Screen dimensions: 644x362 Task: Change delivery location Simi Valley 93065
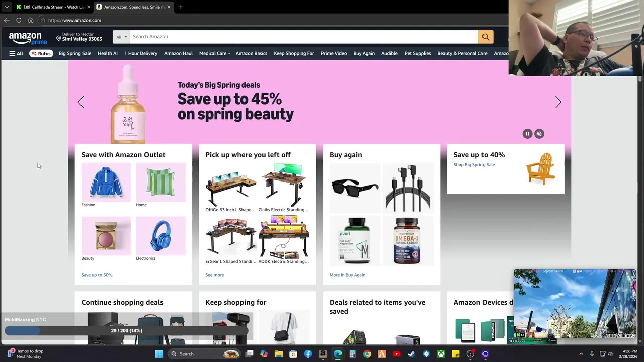(79, 37)
